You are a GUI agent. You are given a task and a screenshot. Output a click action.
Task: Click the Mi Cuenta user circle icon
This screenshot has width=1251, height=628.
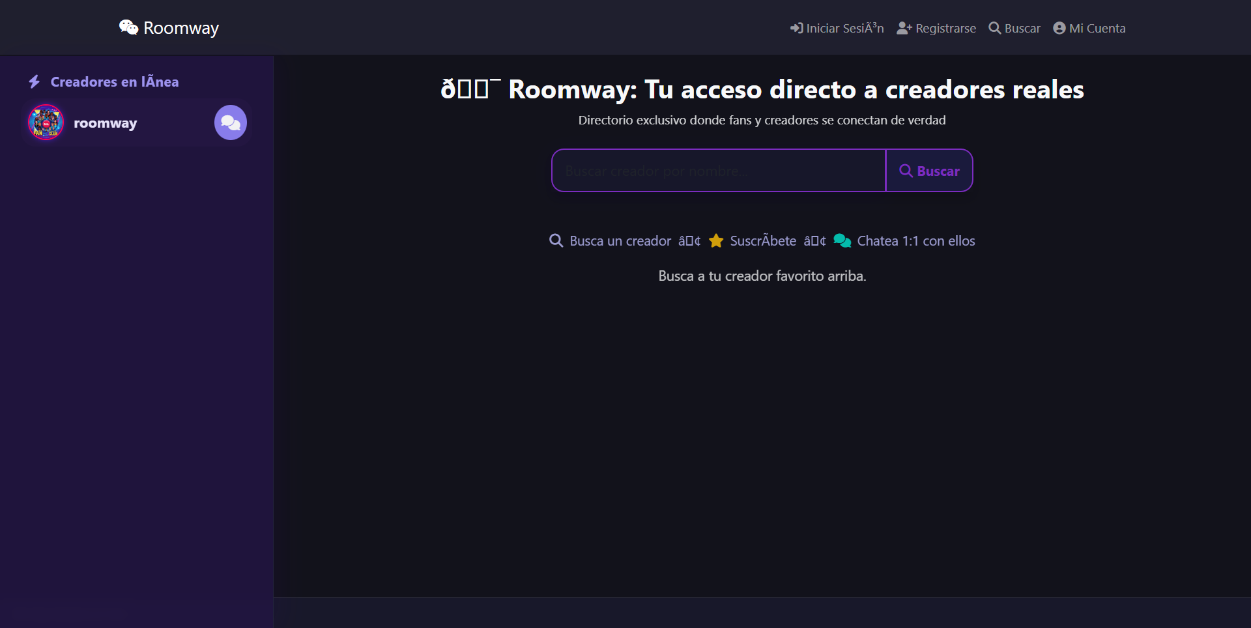point(1059,28)
